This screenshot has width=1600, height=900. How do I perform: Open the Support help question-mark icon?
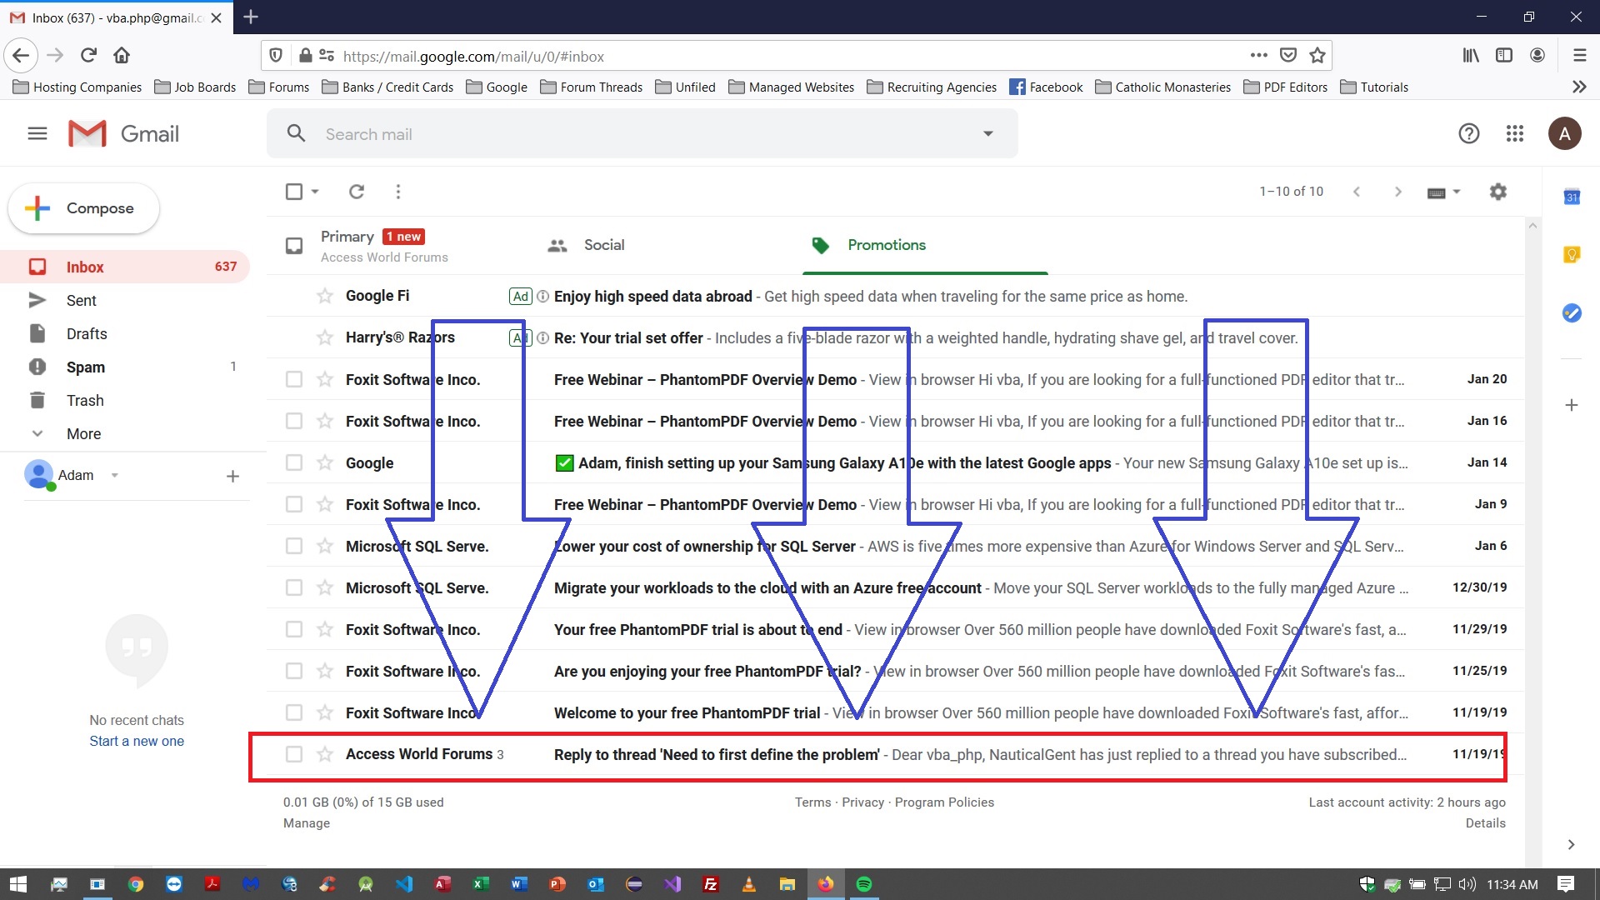[x=1468, y=133]
